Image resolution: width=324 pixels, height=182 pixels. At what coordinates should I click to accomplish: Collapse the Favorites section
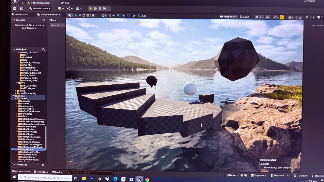click(x=14, y=20)
